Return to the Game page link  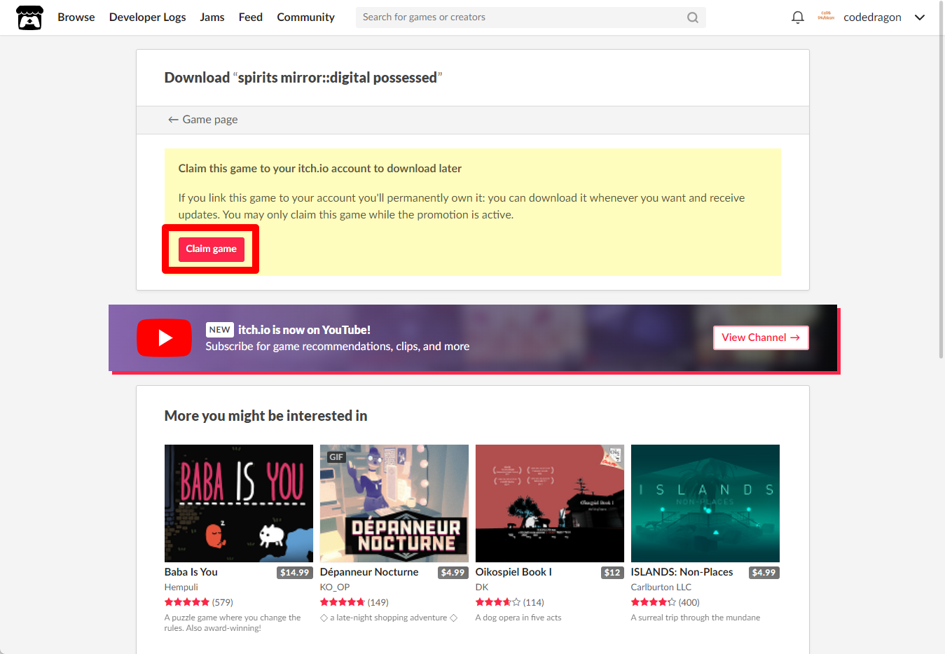pyautogui.click(x=202, y=120)
